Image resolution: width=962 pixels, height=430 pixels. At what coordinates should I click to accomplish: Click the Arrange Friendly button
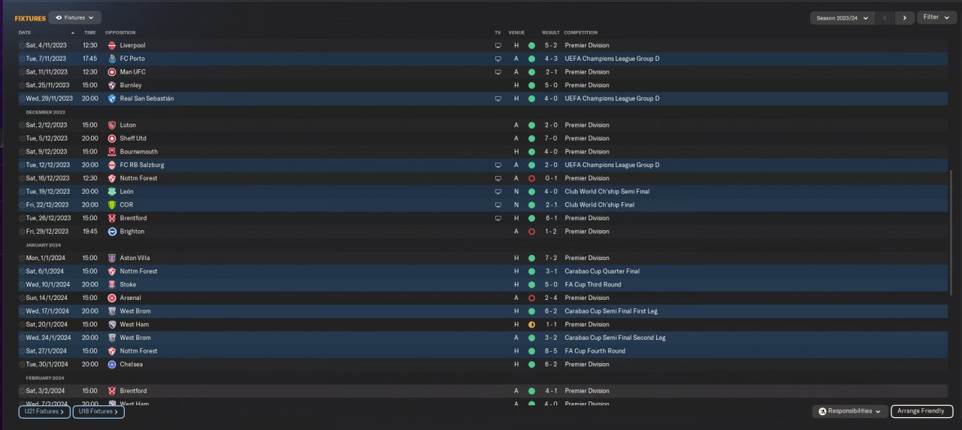point(921,411)
